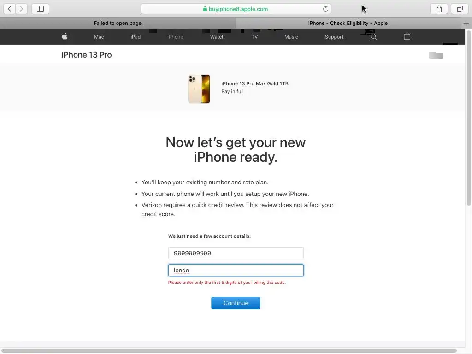Add a new tab with plus button
Viewport: 472px width, 354px height.
[x=466, y=23]
